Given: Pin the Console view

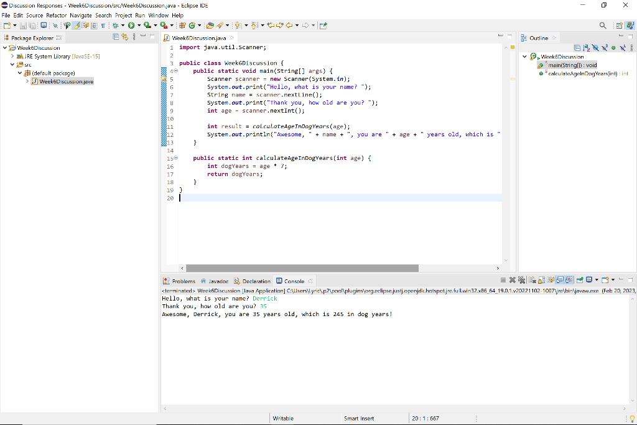Looking at the screenshot, I should point(580,279).
